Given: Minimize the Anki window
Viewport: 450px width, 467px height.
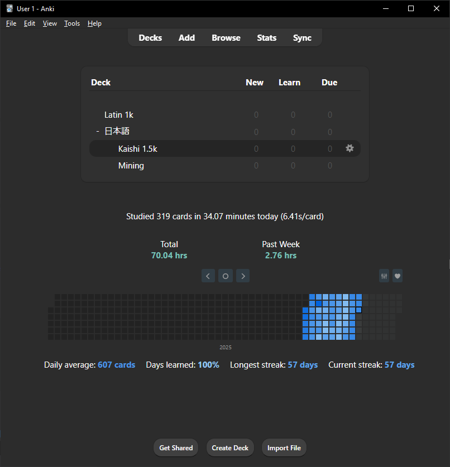Looking at the screenshot, I should (386, 8).
